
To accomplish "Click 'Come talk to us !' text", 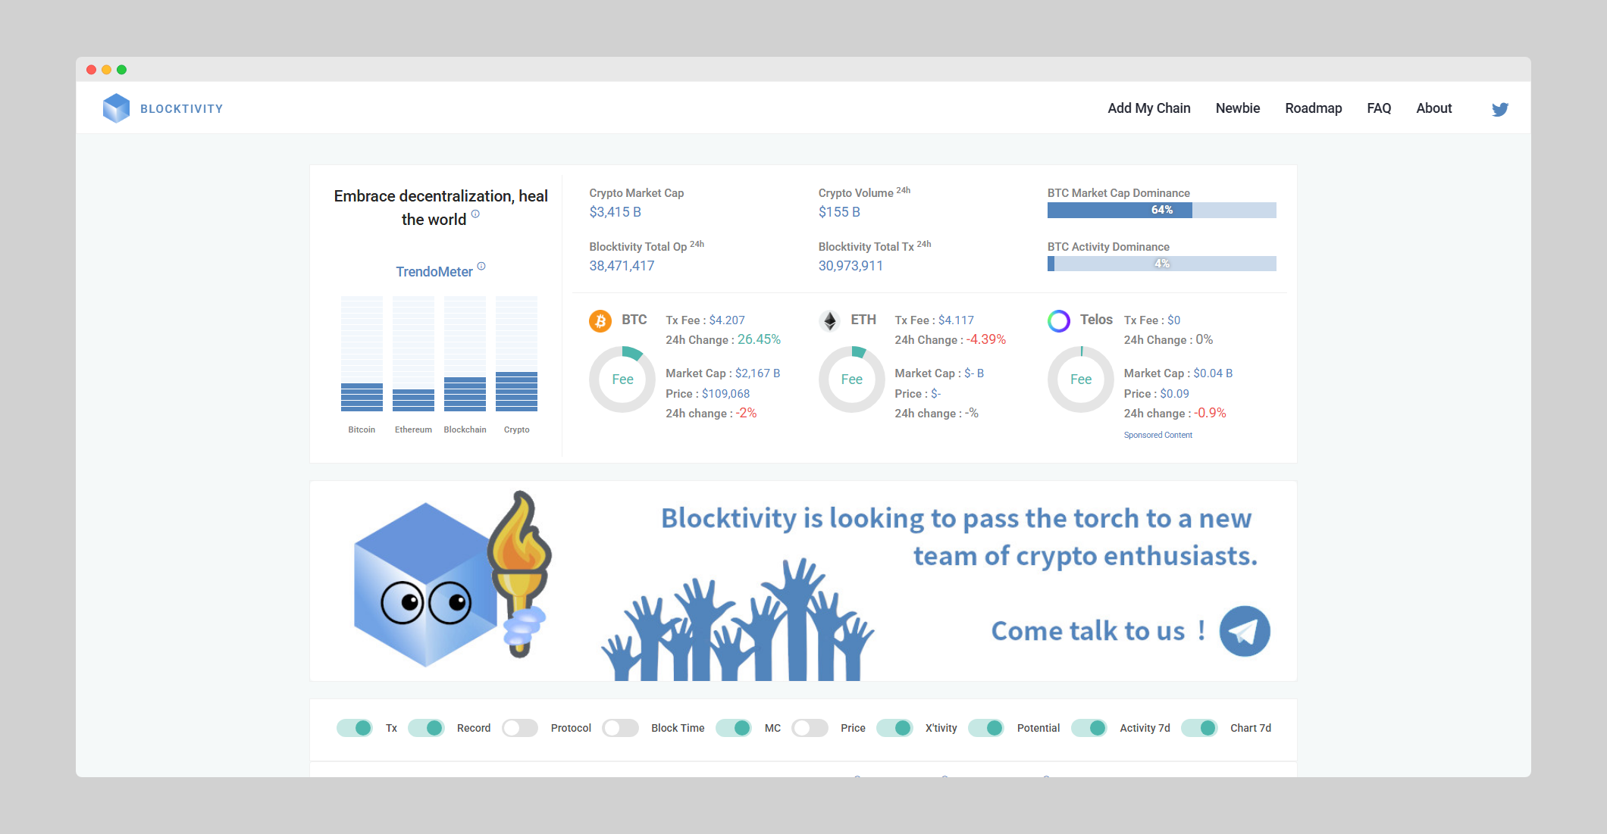I will tap(1098, 631).
